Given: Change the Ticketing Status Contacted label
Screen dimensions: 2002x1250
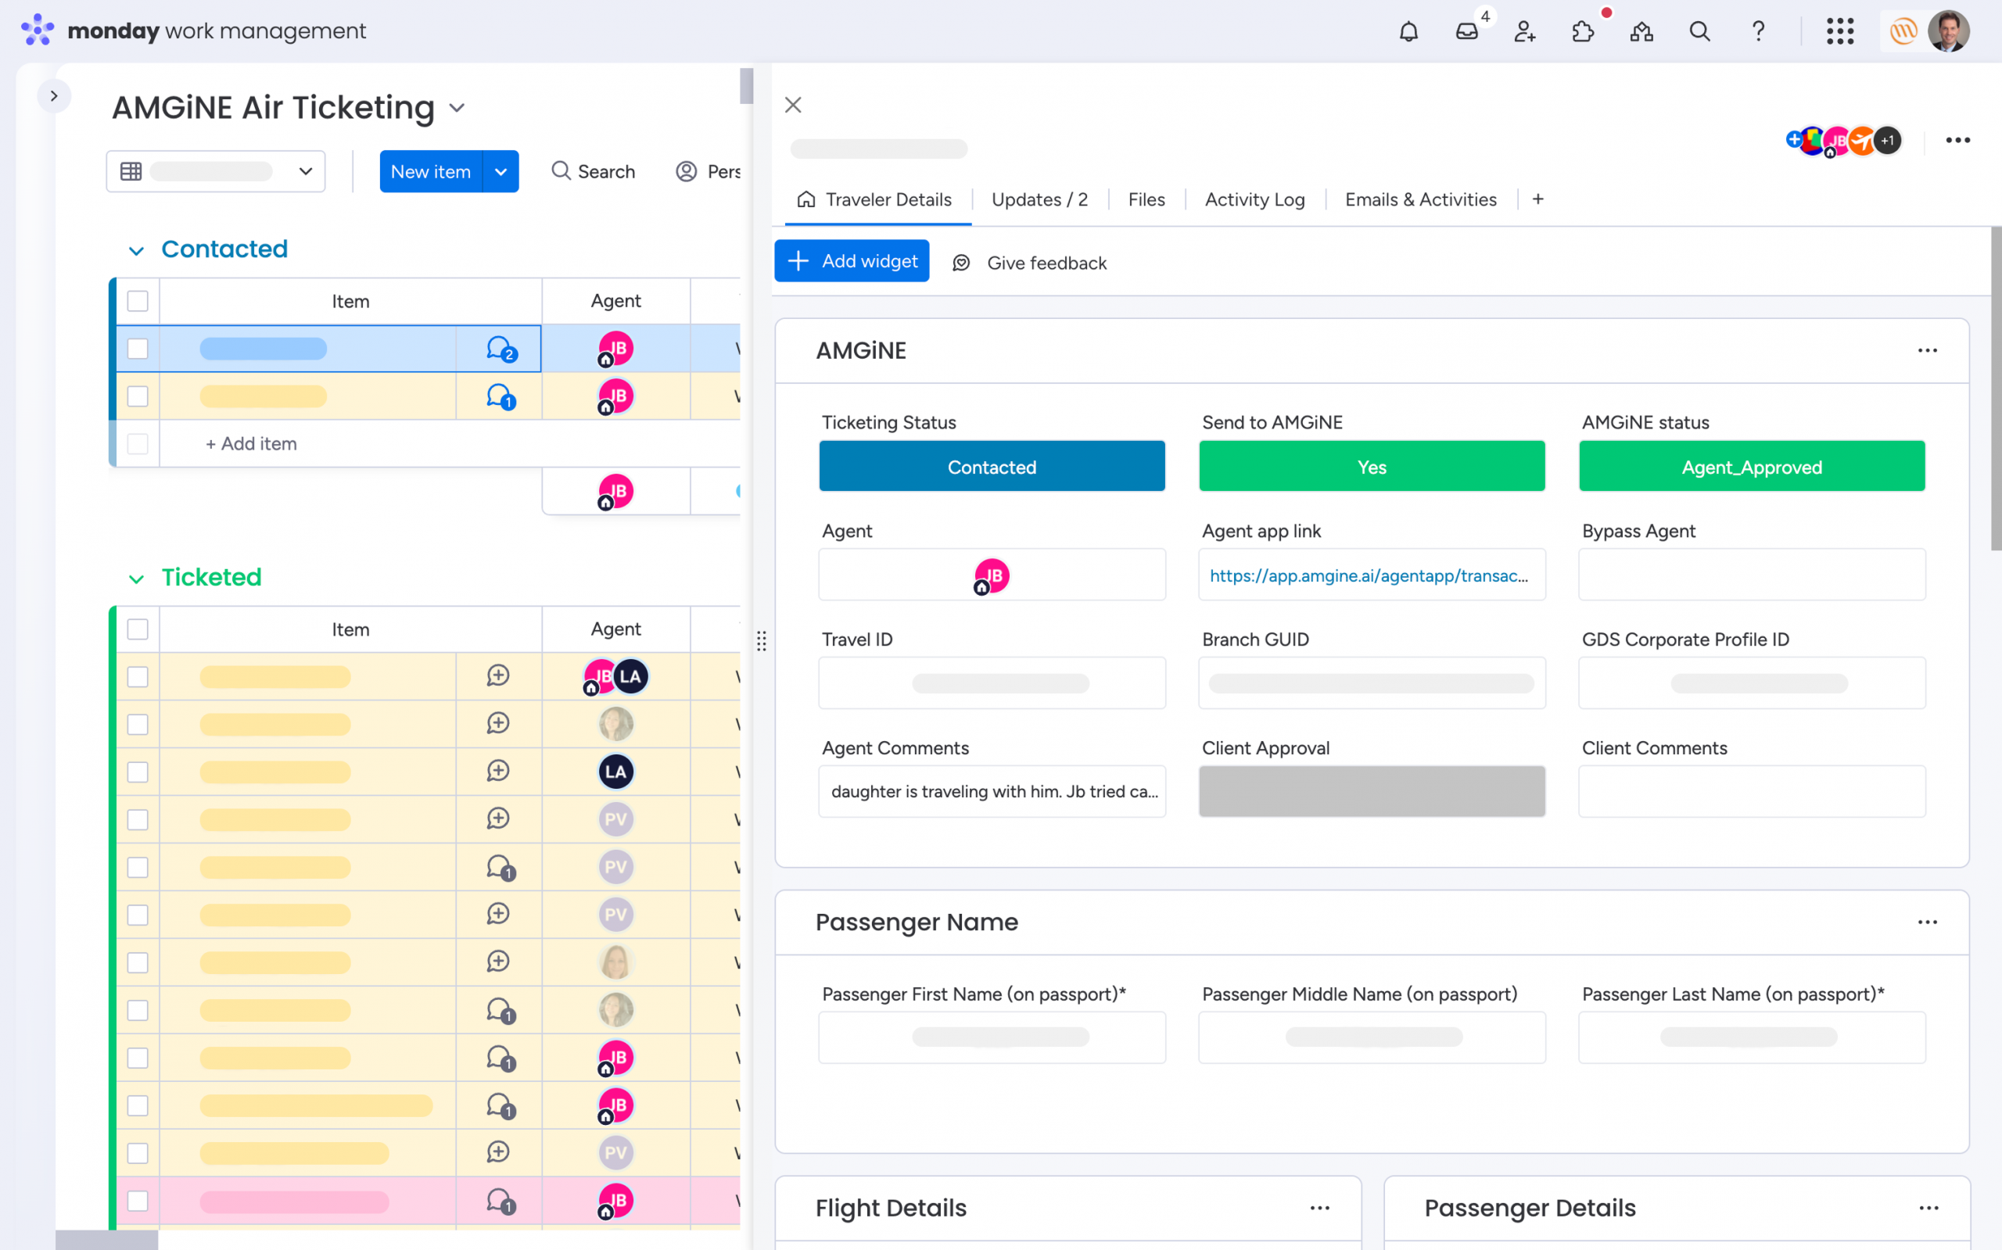Looking at the screenshot, I should coord(992,466).
